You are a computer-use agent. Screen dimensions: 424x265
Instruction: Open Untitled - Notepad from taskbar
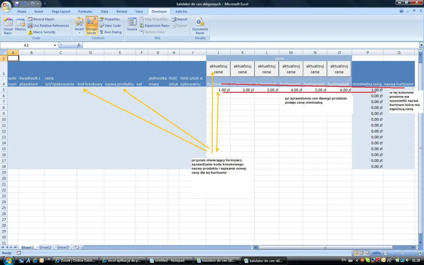pyautogui.click(x=169, y=261)
